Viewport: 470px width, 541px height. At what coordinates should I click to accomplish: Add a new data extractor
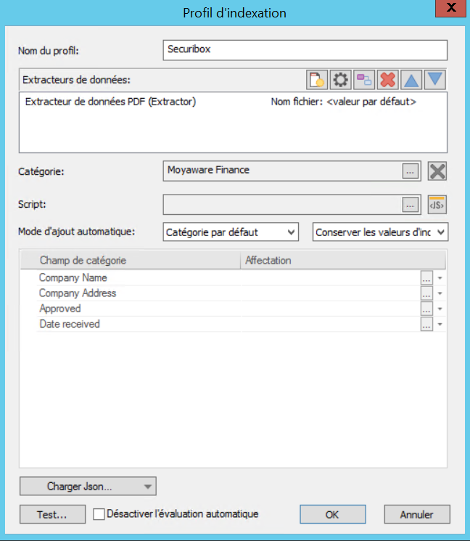pos(317,80)
